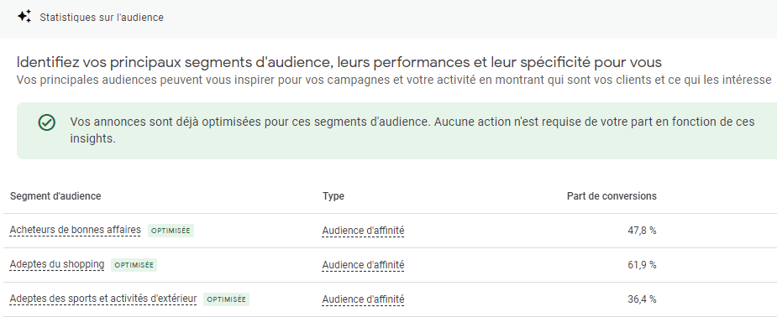Click OPTIMISÉE badge next to Acheteurs de bonnes affaires
The image size is (777, 317).
(x=171, y=231)
